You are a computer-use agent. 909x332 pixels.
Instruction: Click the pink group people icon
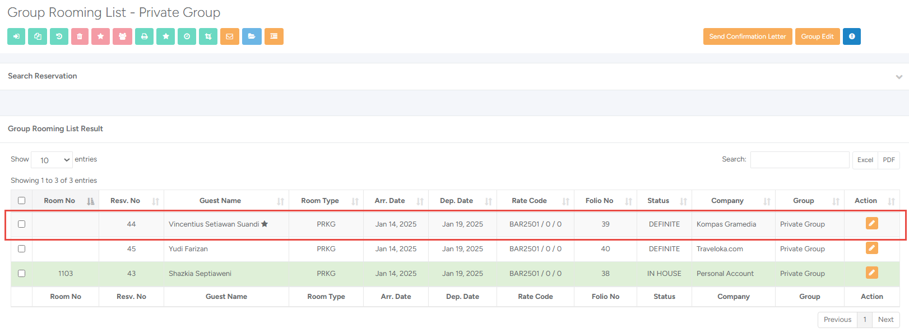[x=122, y=36]
